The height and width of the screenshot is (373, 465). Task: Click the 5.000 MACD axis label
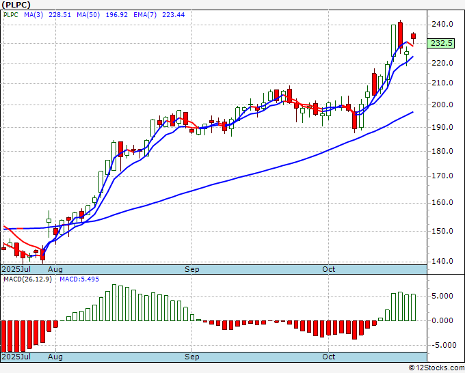(442, 296)
